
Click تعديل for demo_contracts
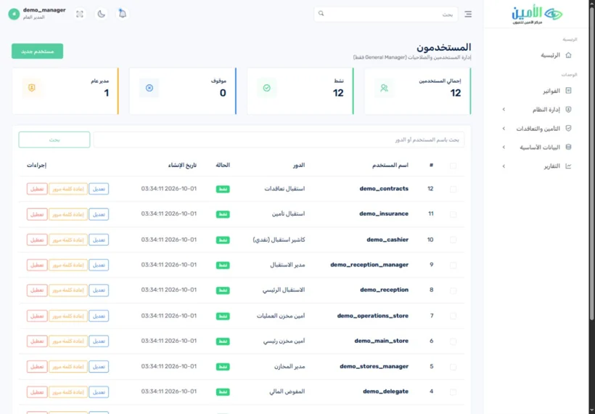pos(99,189)
